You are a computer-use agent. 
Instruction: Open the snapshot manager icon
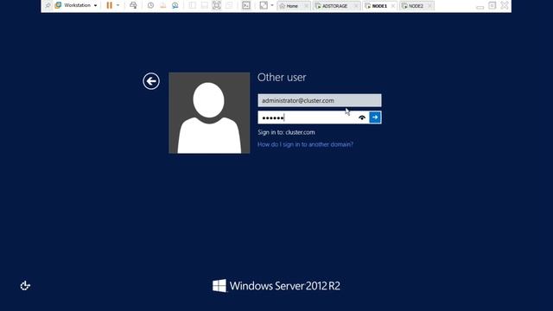175,5
